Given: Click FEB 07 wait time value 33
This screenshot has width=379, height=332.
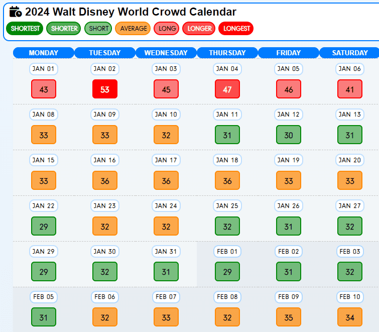Looking at the screenshot, I should point(166,317).
